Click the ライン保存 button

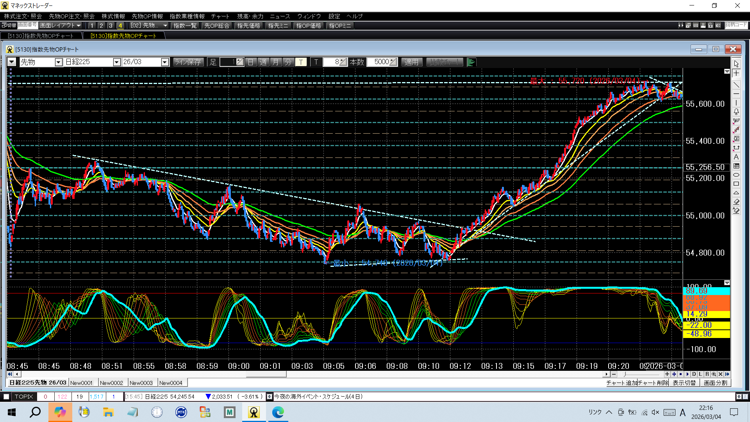tap(188, 62)
